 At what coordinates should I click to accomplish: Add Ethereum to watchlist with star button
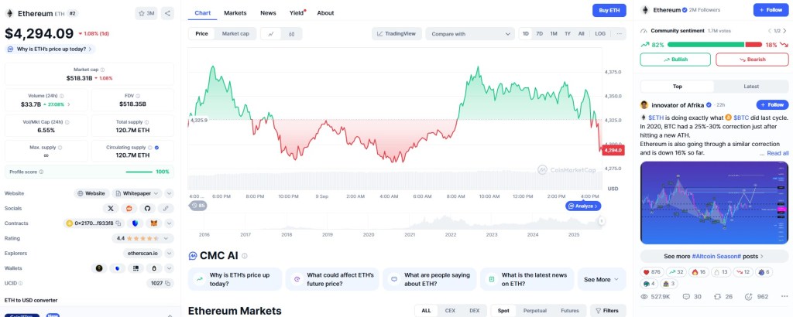click(x=146, y=14)
